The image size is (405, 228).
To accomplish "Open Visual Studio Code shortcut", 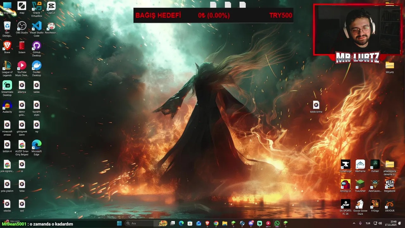I will point(37,29).
